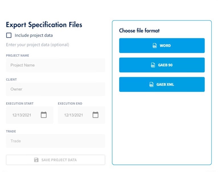Click the Choose file format title
218x172 pixels.
[x=139, y=31]
